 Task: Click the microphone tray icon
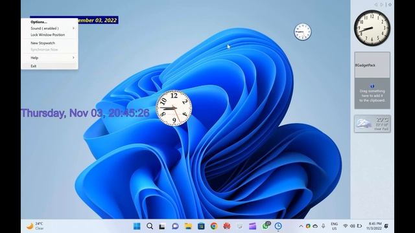(x=323, y=226)
